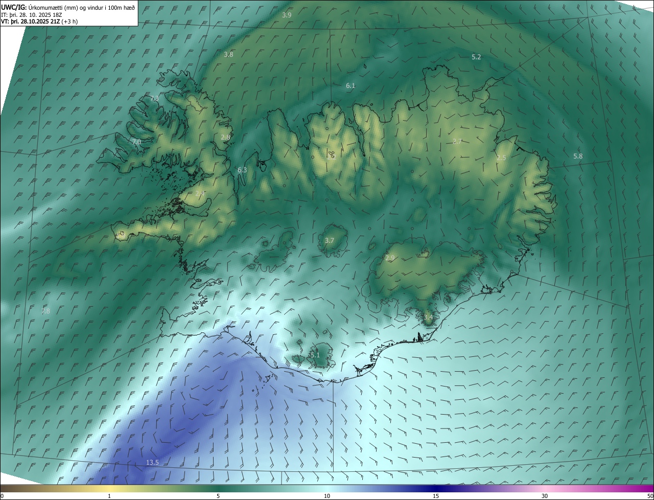Click the 3.8 value label
This screenshot has height=500, width=654.
coord(228,54)
